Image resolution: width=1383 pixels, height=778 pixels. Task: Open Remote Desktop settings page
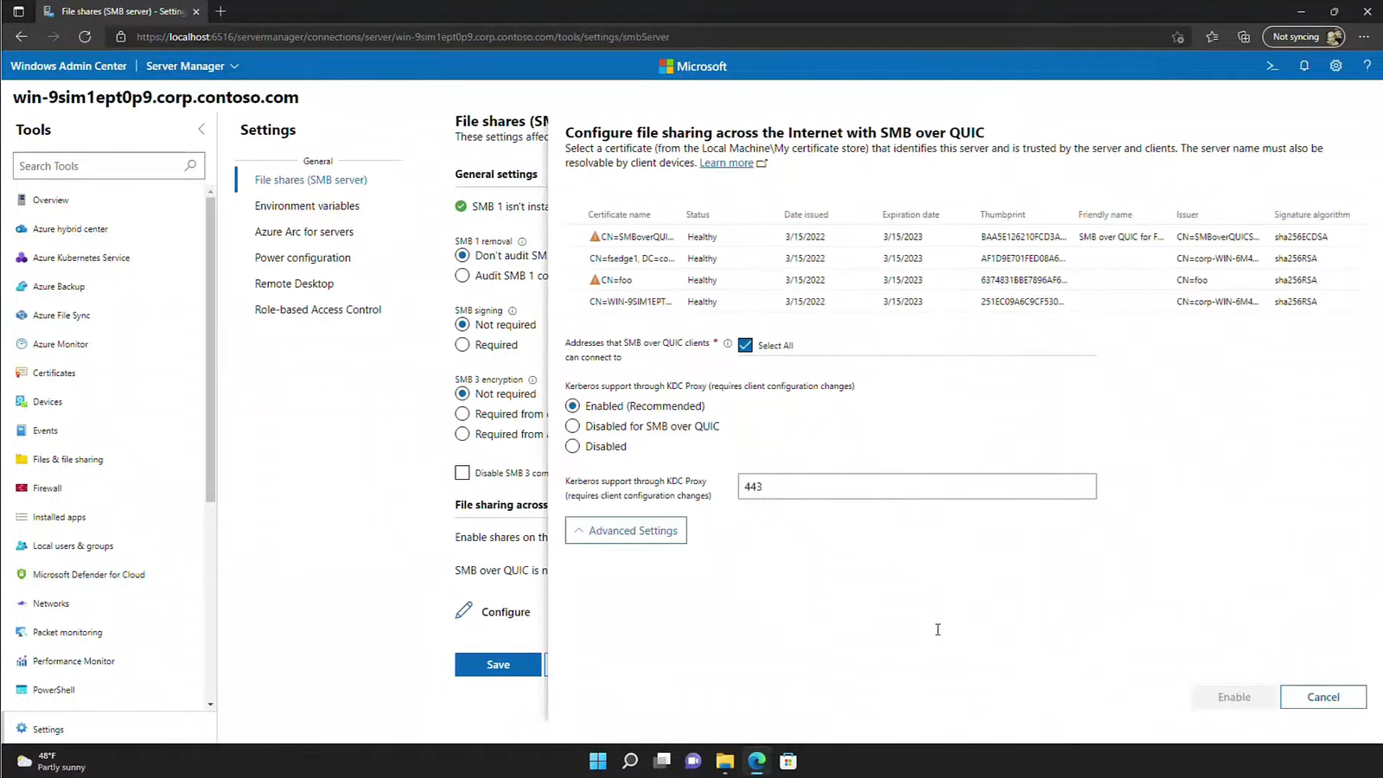294,283
